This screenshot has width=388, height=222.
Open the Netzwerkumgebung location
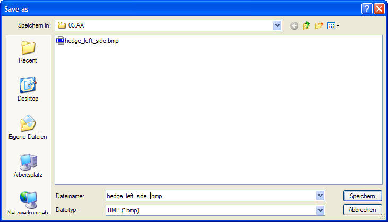point(28,202)
